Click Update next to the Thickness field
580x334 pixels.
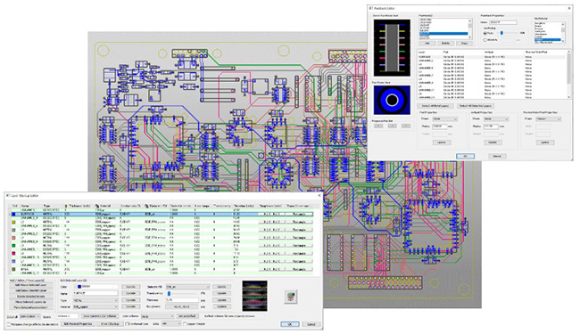(x=221, y=300)
